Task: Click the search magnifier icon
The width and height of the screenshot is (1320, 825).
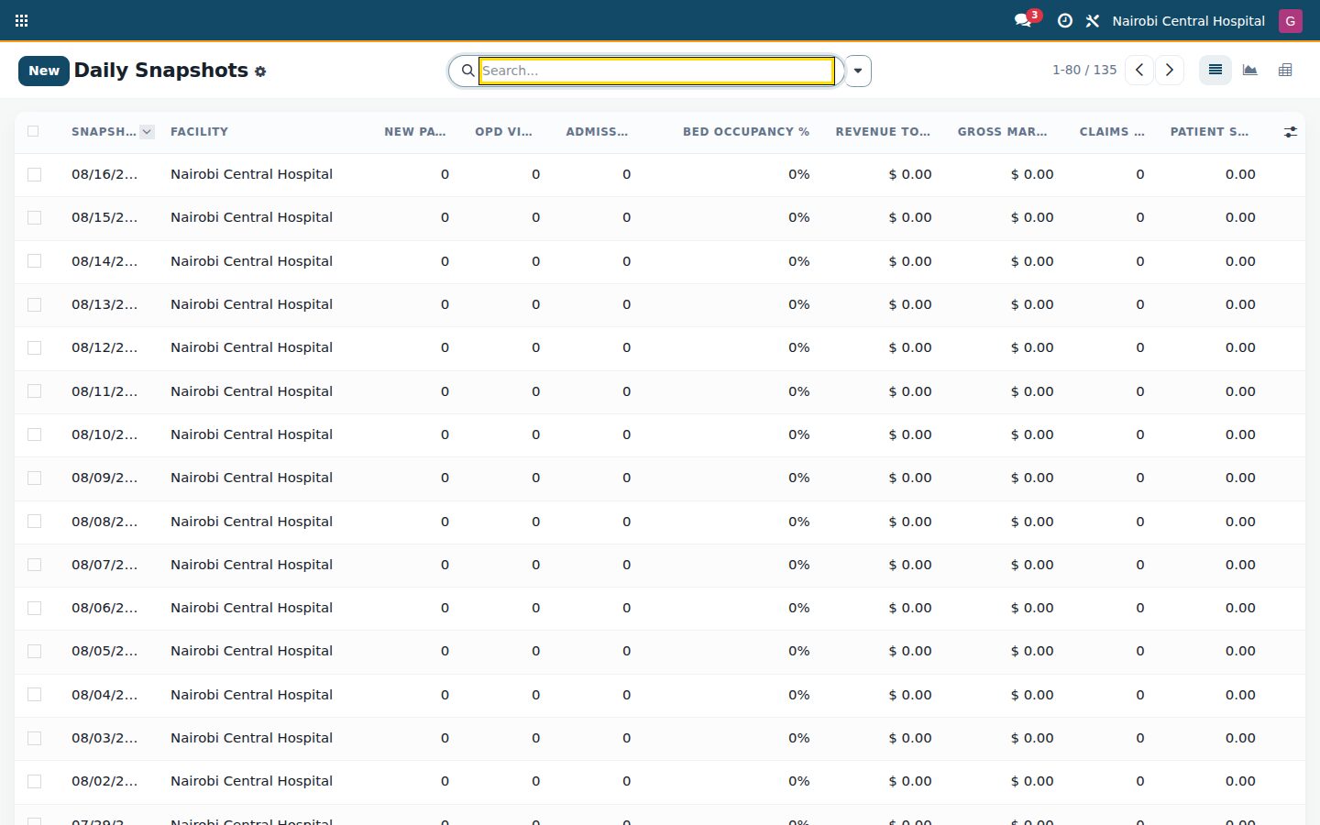Action: 467,71
